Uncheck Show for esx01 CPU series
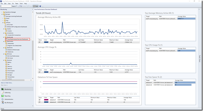Image resolution: width=203 pixels, height=111 pixels. tap(39, 72)
